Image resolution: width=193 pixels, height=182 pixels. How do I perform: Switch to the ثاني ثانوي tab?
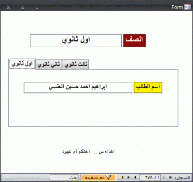49,65
